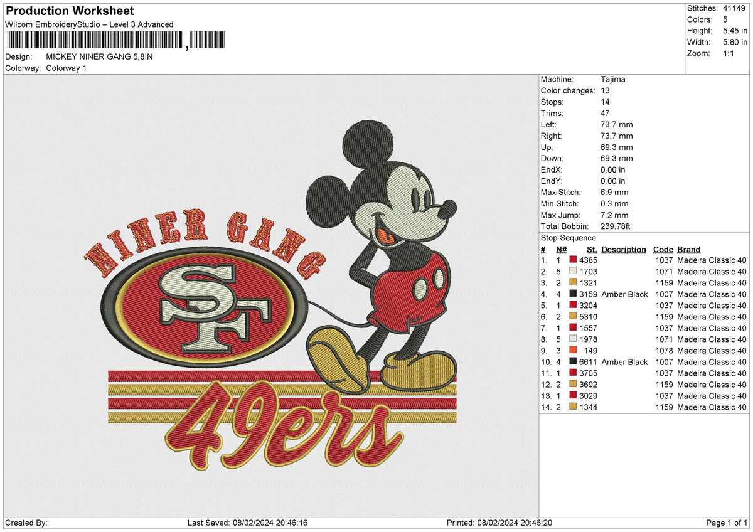Select 'Last Saved: 08/02/2024 20:46:16' footer text
The height and width of the screenshot is (532, 753).
click(x=247, y=523)
